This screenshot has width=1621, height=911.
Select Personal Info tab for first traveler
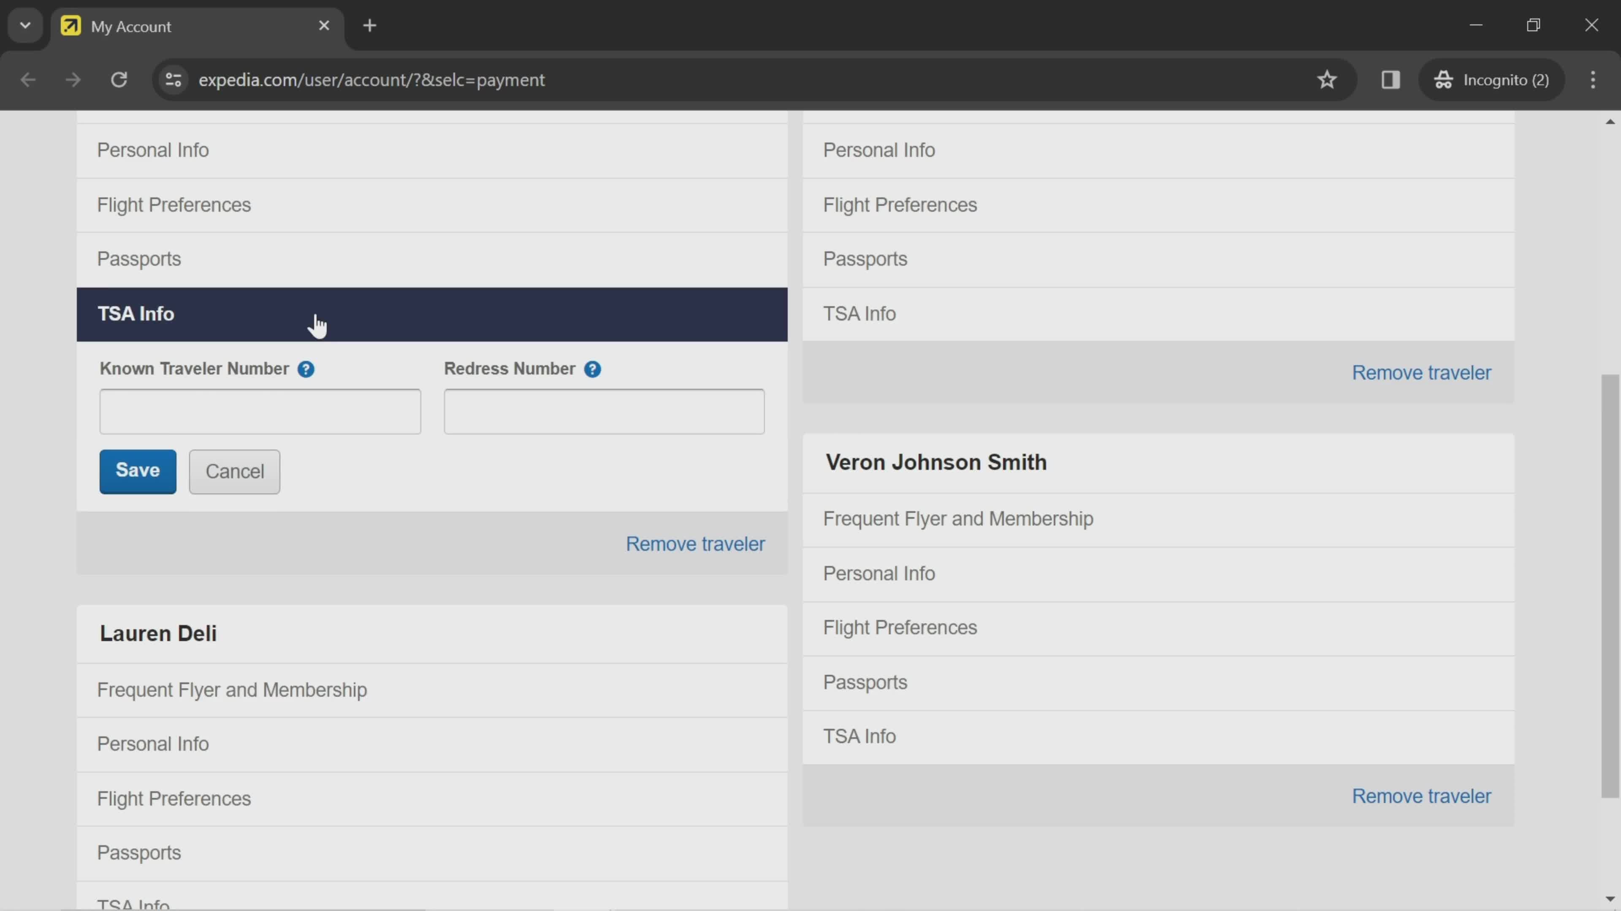click(x=154, y=149)
